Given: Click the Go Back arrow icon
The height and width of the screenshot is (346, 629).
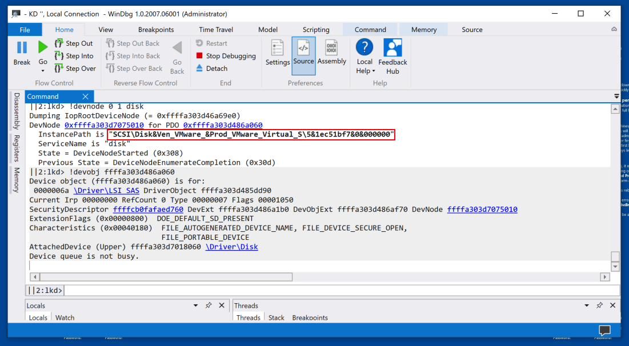Looking at the screenshot, I should [x=177, y=48].
